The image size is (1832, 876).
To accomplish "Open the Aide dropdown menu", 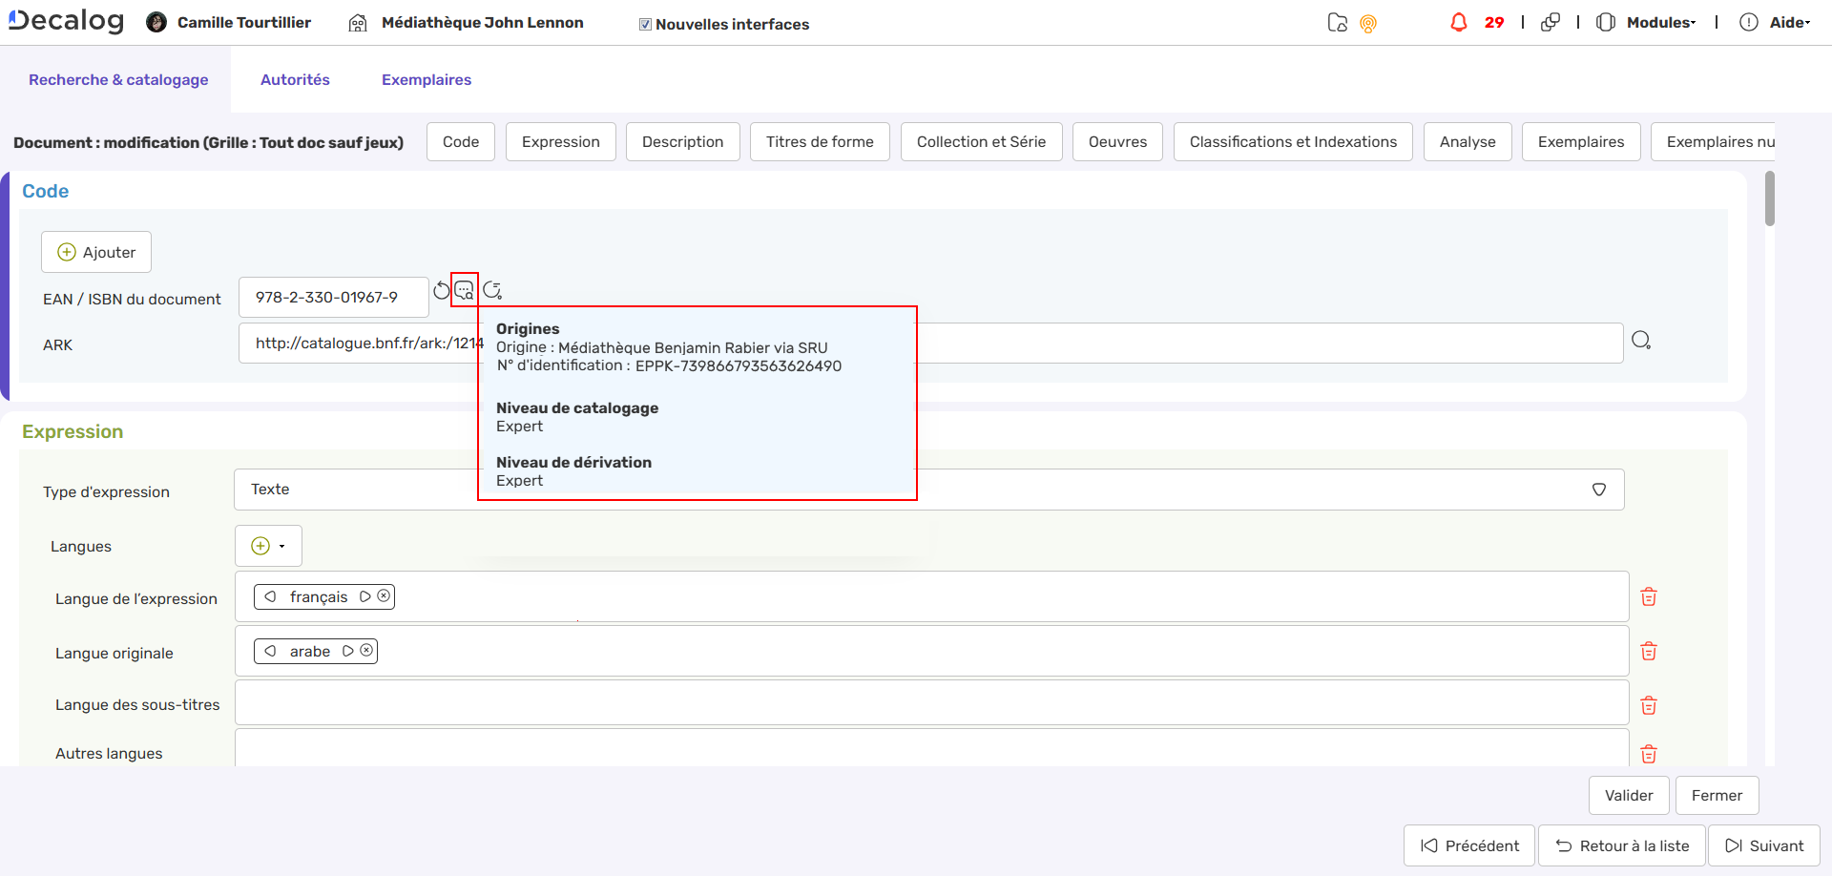I will [x=1788, y=21].
